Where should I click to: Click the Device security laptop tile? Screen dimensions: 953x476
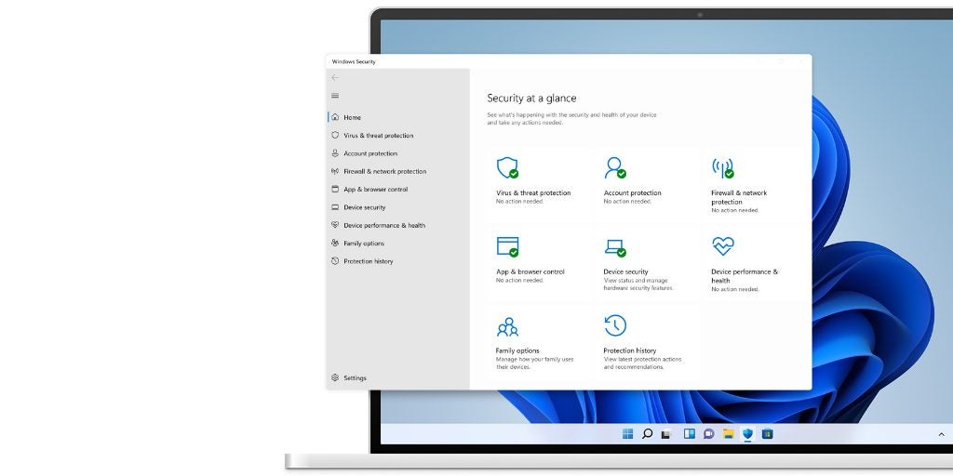click(647, 263)
